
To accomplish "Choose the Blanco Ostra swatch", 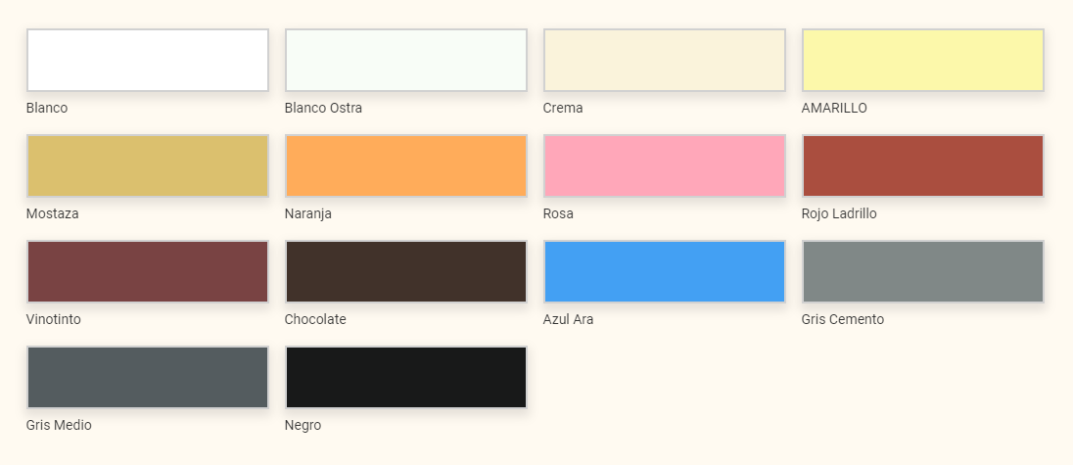I will coord(405,61).
